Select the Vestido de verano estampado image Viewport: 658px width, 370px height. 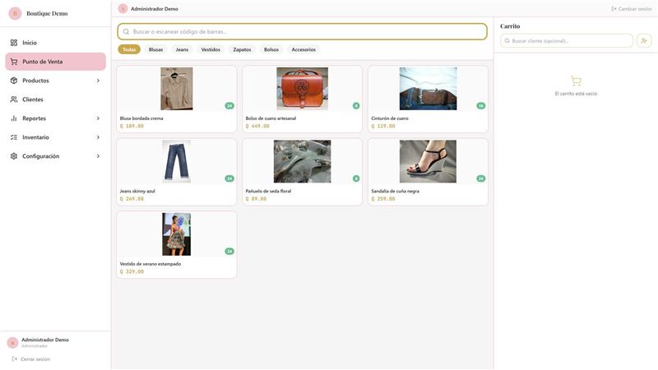point(177,234)
